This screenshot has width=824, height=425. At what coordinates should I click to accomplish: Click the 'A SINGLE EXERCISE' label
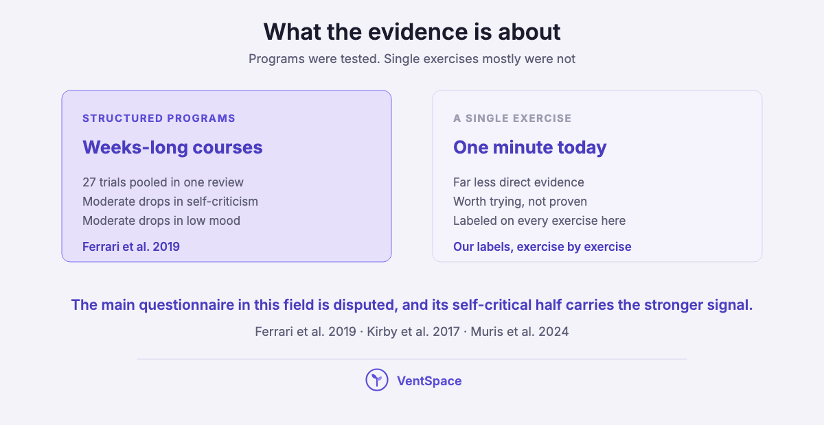[512, 119]
